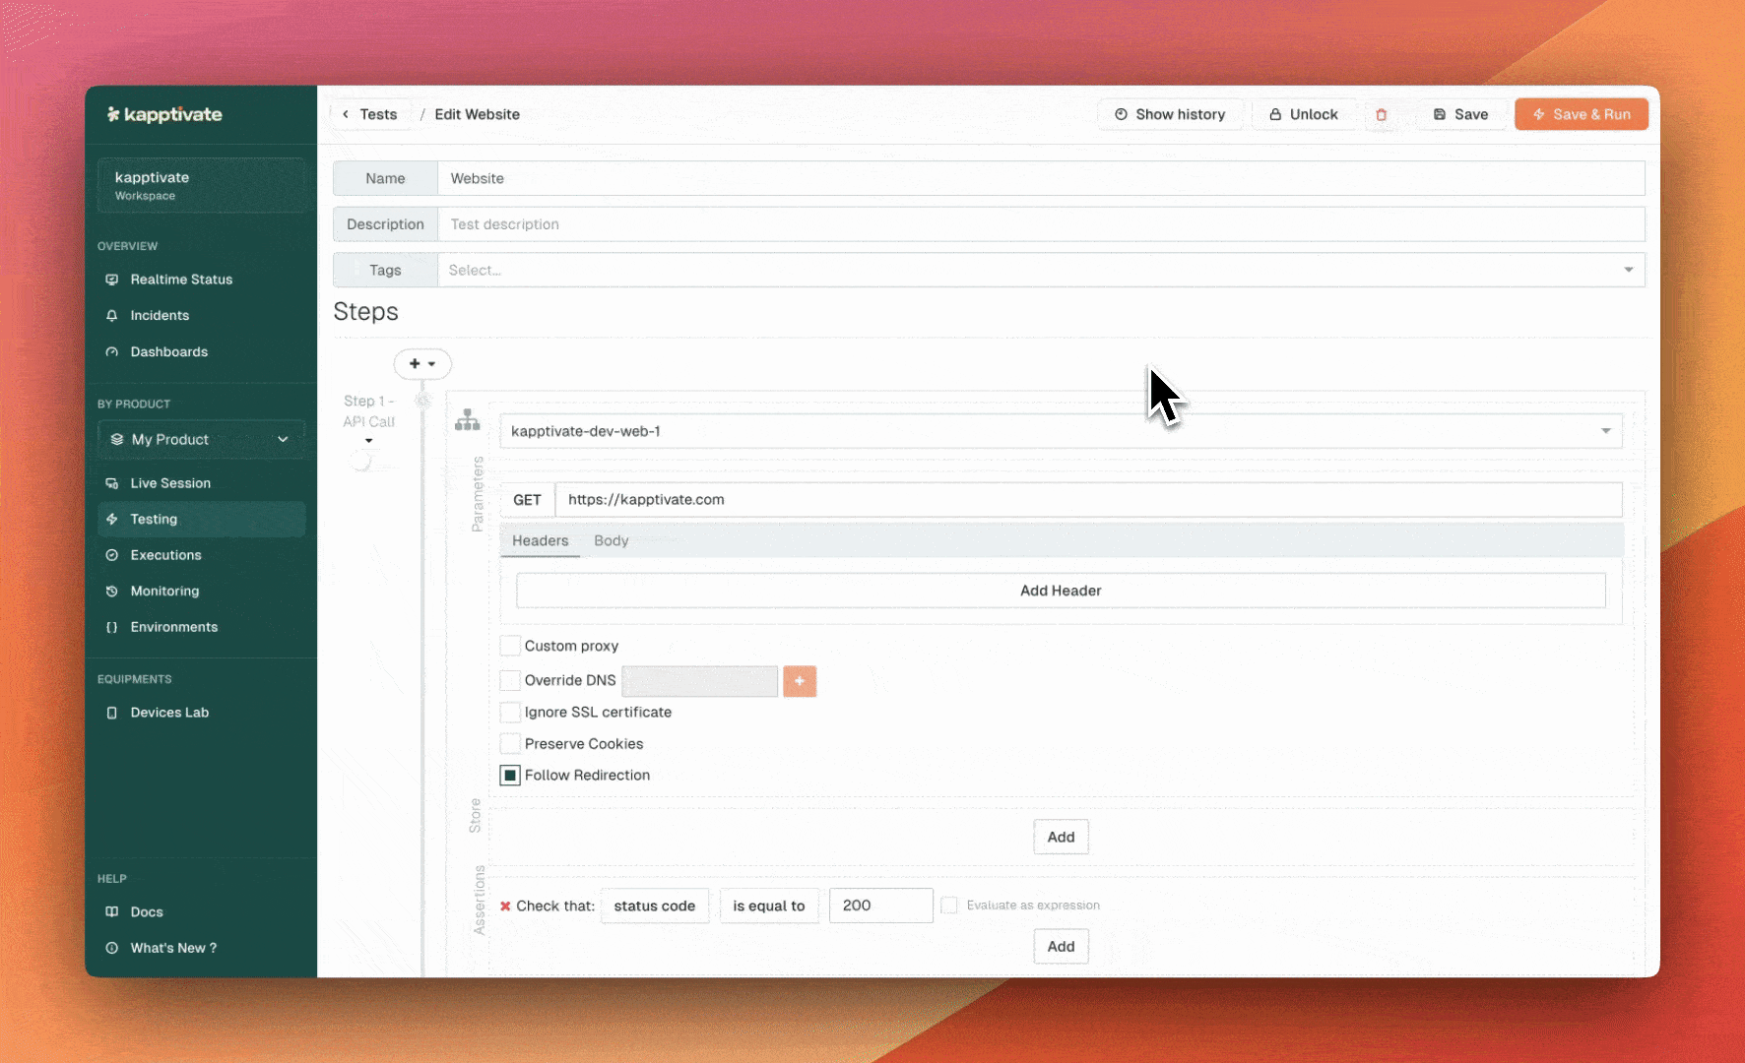
Task: Go to Incidents bell icon in sidebar
Action: [x=112, y=316]
